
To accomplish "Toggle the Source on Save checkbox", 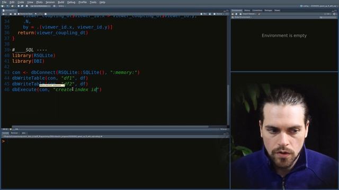I will pos(25,14).
